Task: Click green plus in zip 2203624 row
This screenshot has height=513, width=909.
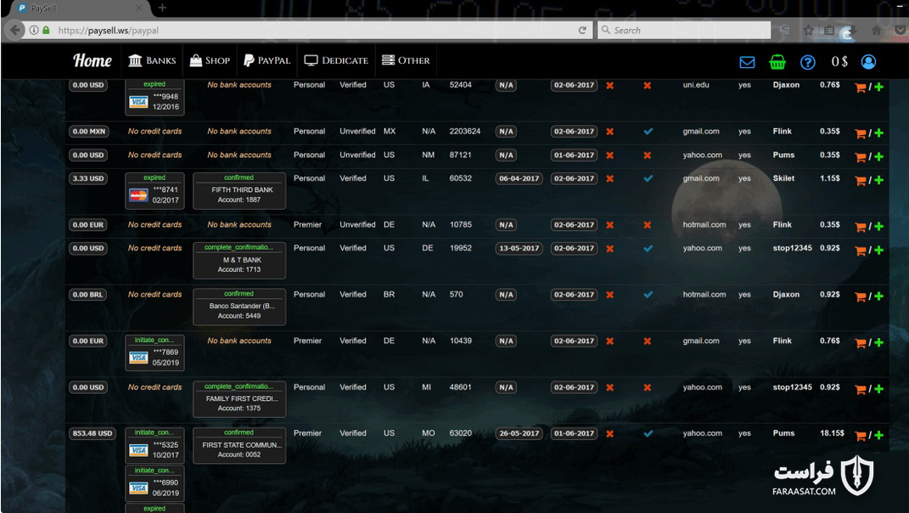Action: 878,133
